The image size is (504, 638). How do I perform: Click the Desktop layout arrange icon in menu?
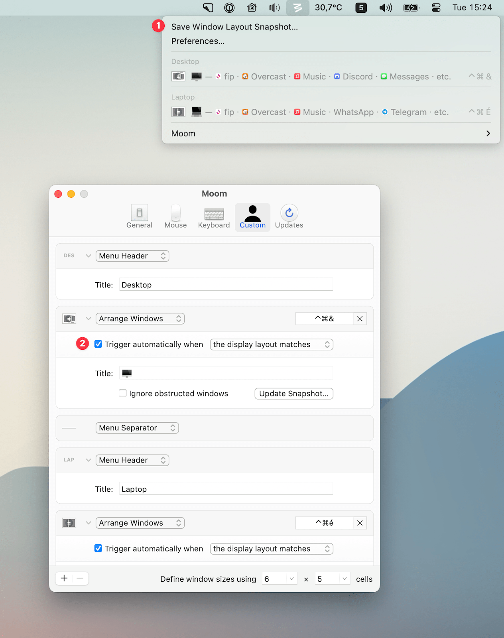click(x=178, y=76)
